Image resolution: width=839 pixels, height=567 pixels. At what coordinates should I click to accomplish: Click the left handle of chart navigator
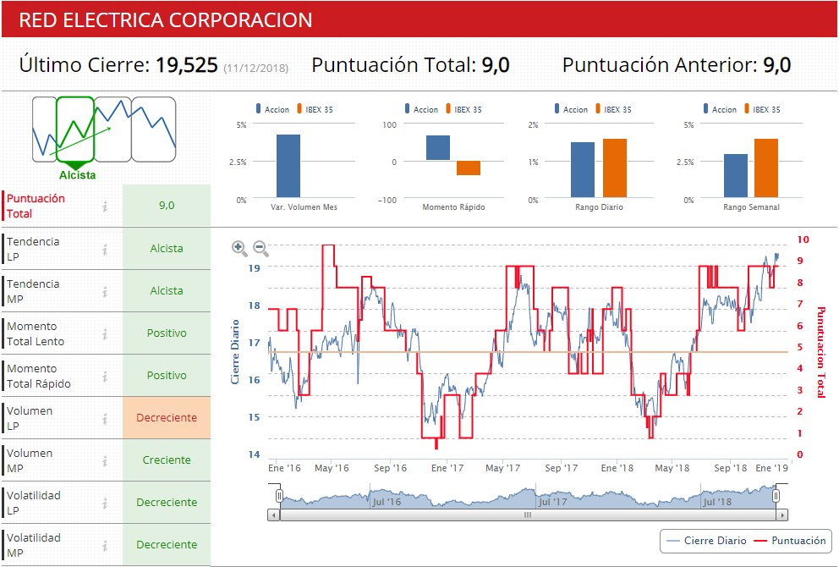[279, 496]
